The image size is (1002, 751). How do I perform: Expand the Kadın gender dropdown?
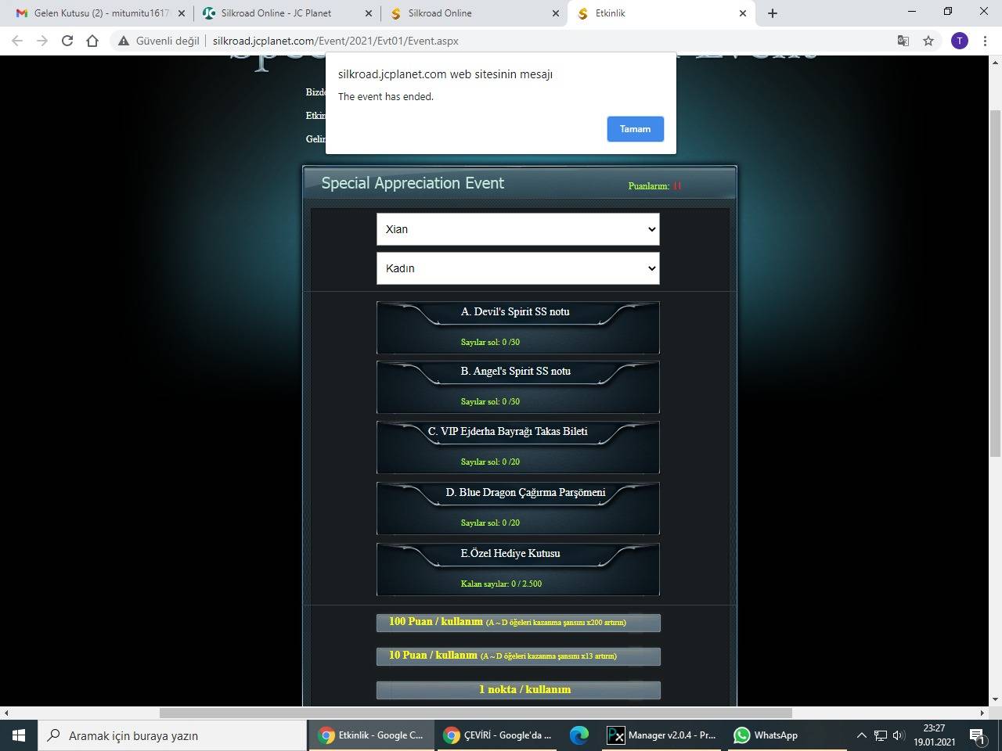point(517,268)
